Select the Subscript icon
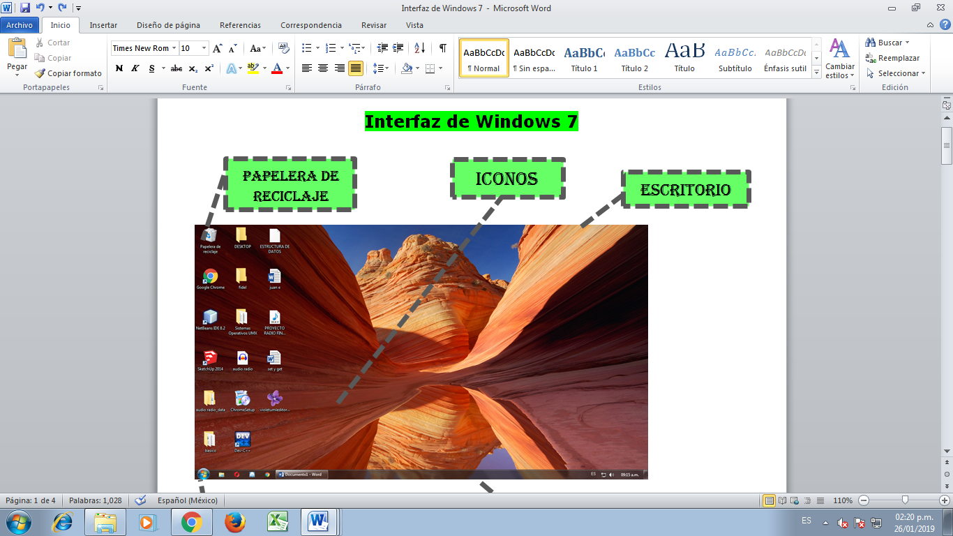Image resolution: width=953 pixels, height=536 pixels. [x=193, y=68]
